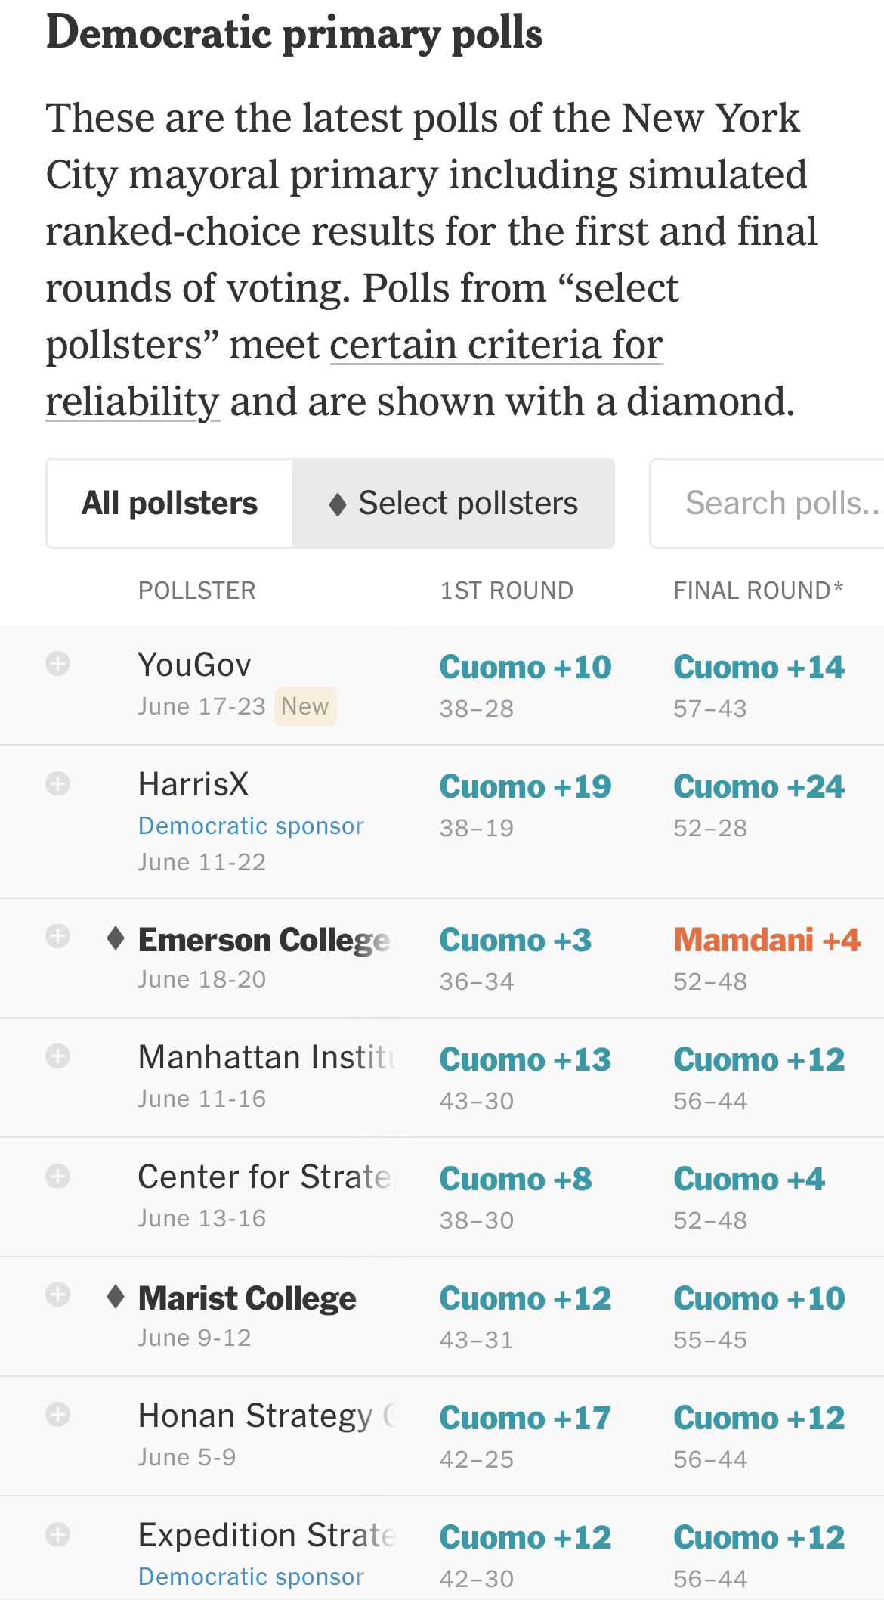Click plus icon next to Marist College

(x=57, y=1295)
